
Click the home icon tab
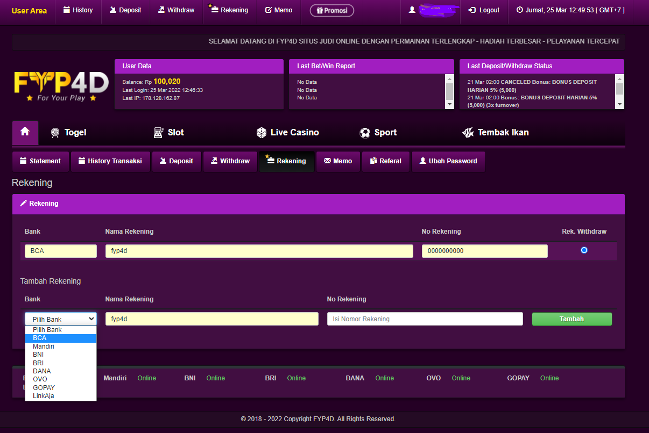pos(25,132)
